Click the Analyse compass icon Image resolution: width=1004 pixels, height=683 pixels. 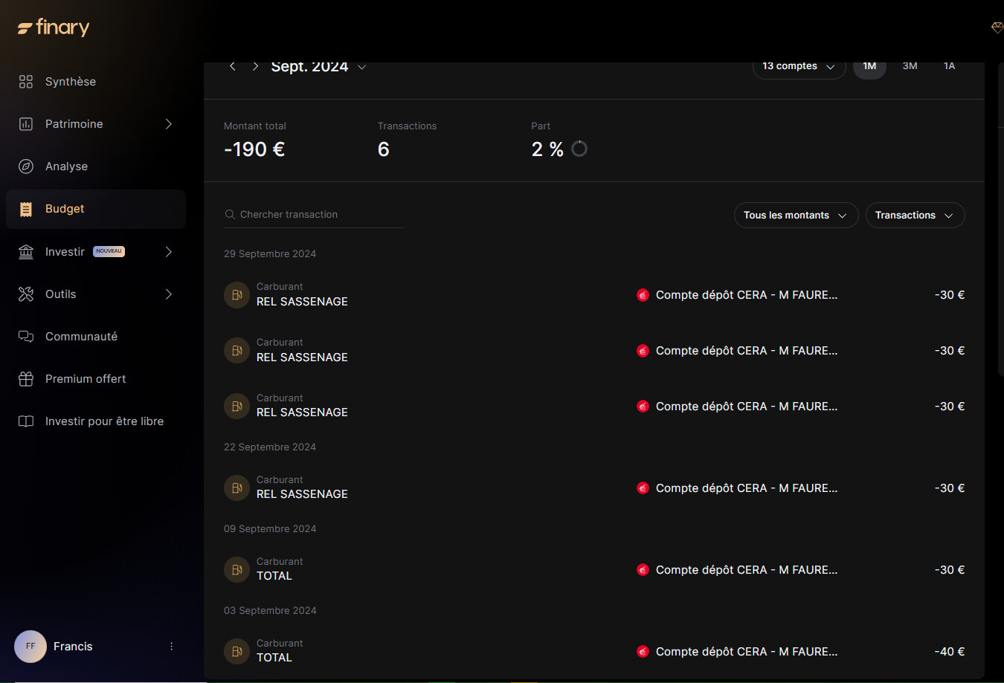click(26, 166)
